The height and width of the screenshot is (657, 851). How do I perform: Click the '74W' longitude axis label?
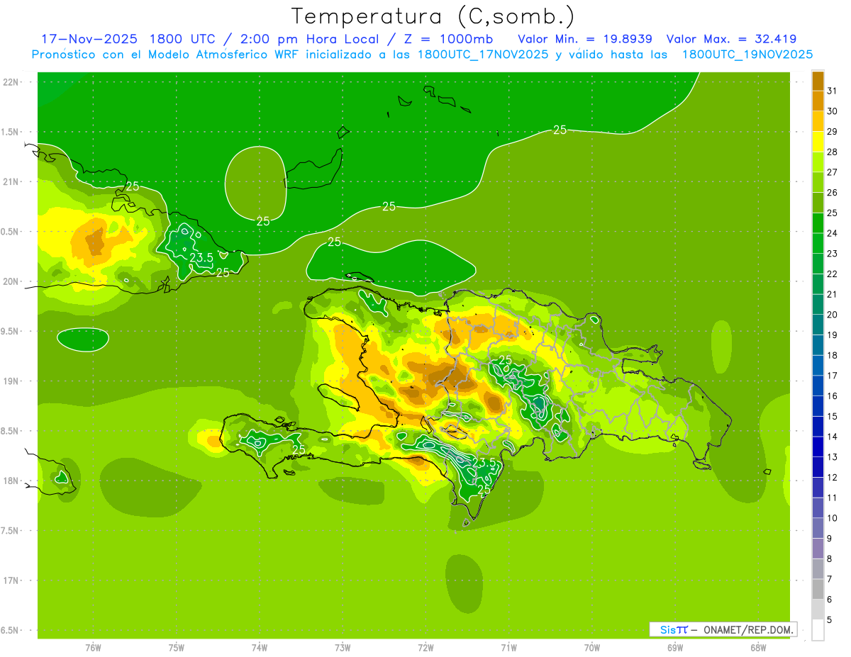260,648
